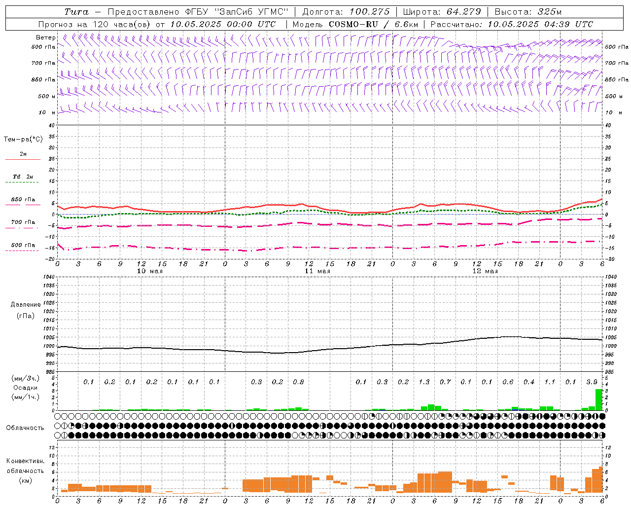The height and width of the screenshot is (505, 631).
Task: Click the "1.3" precipitation value
Action: tap(424, 382)
